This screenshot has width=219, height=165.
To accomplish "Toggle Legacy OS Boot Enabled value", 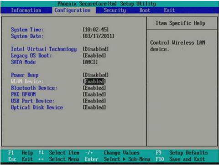I will click(x=94, y=56).
